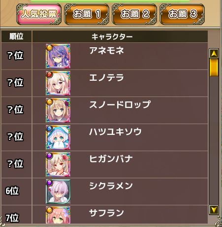
Task: Select the エノテラ character portrait
Action: (58, 83)
